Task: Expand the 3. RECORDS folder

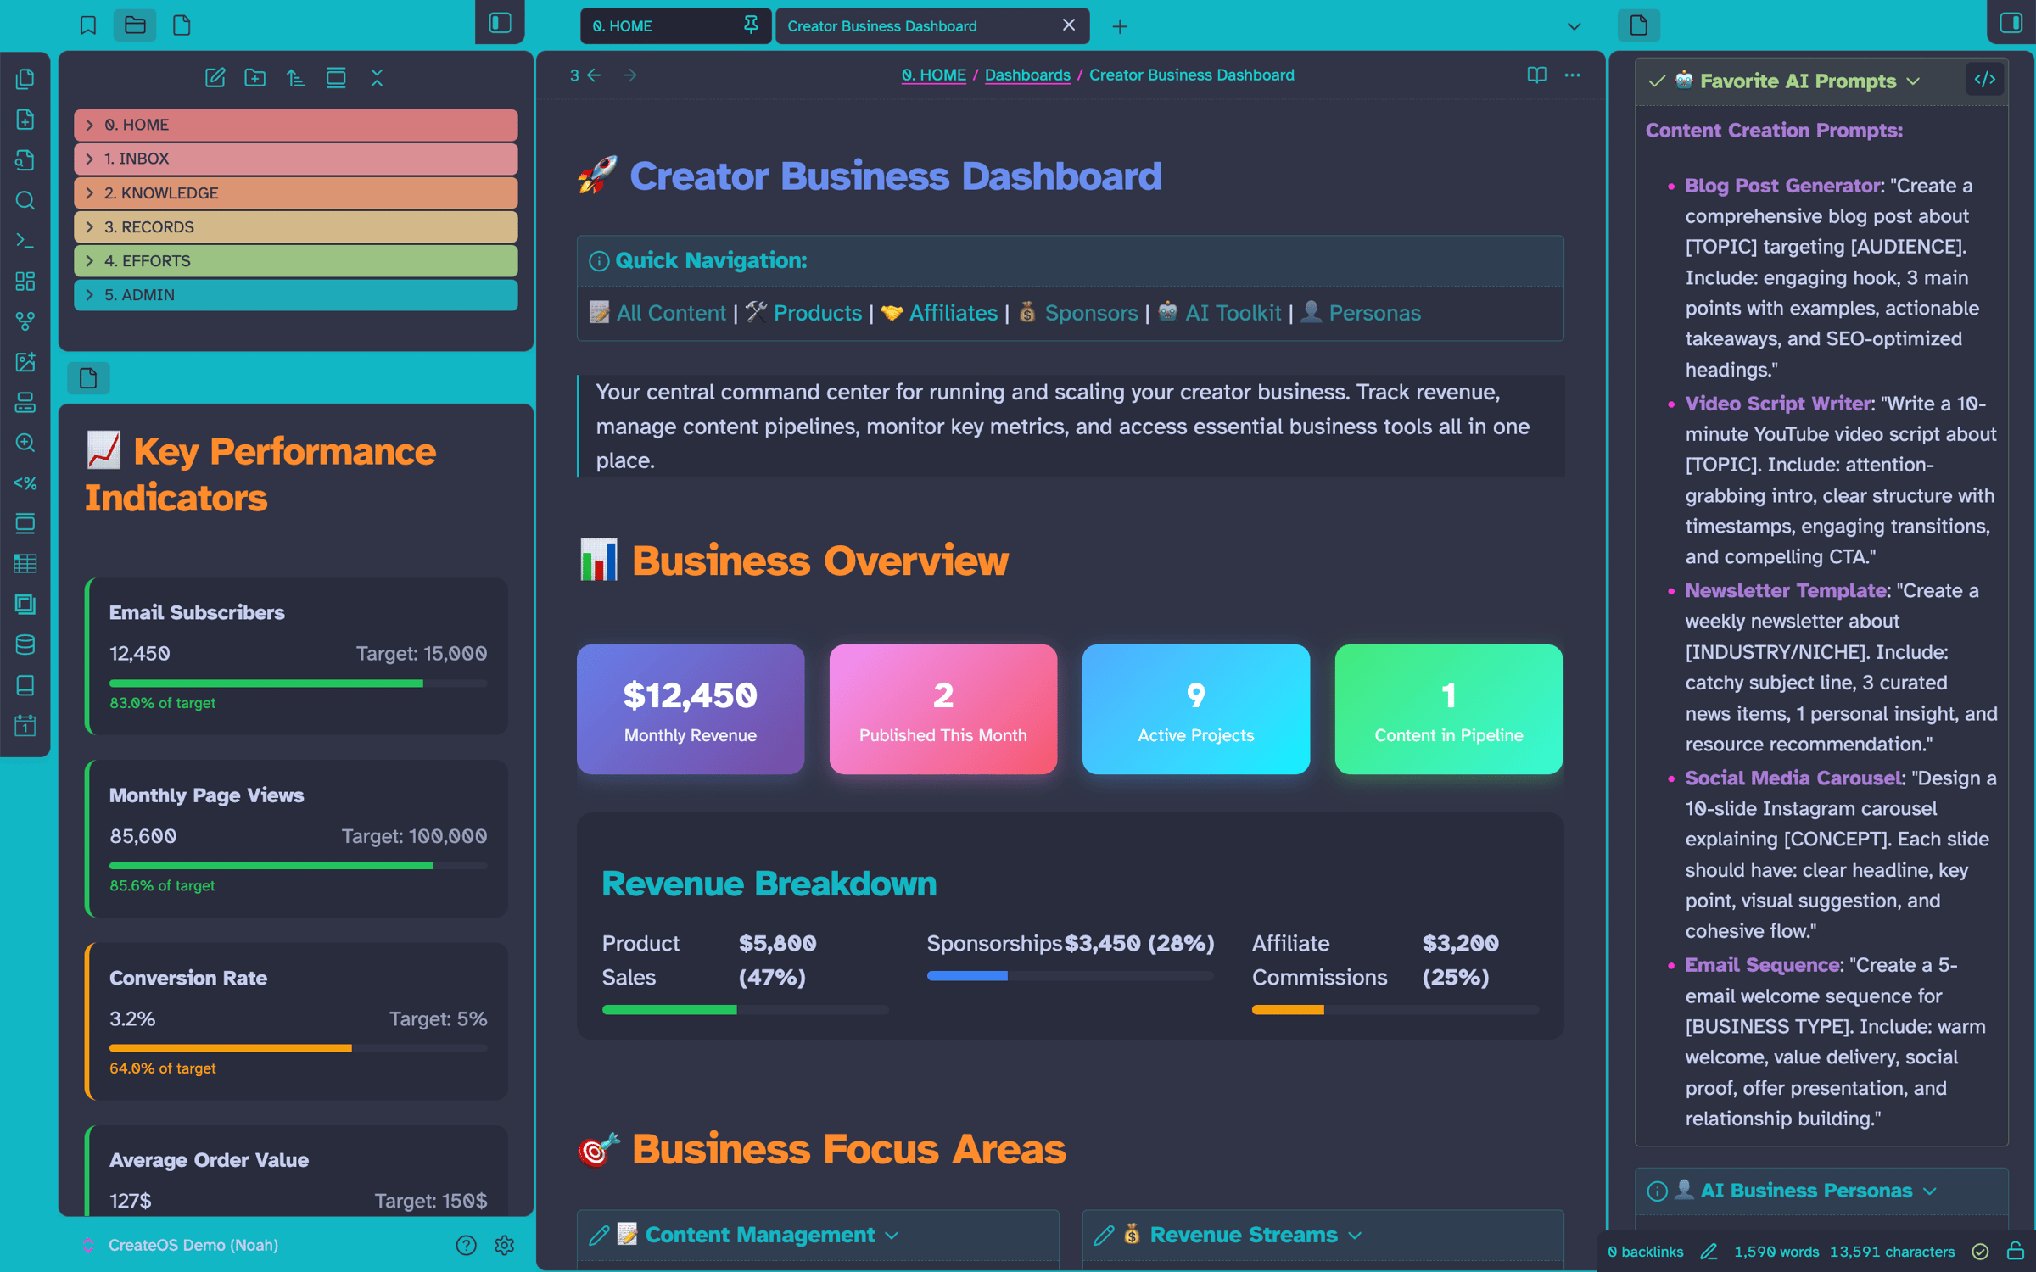Action: point(295,227)
